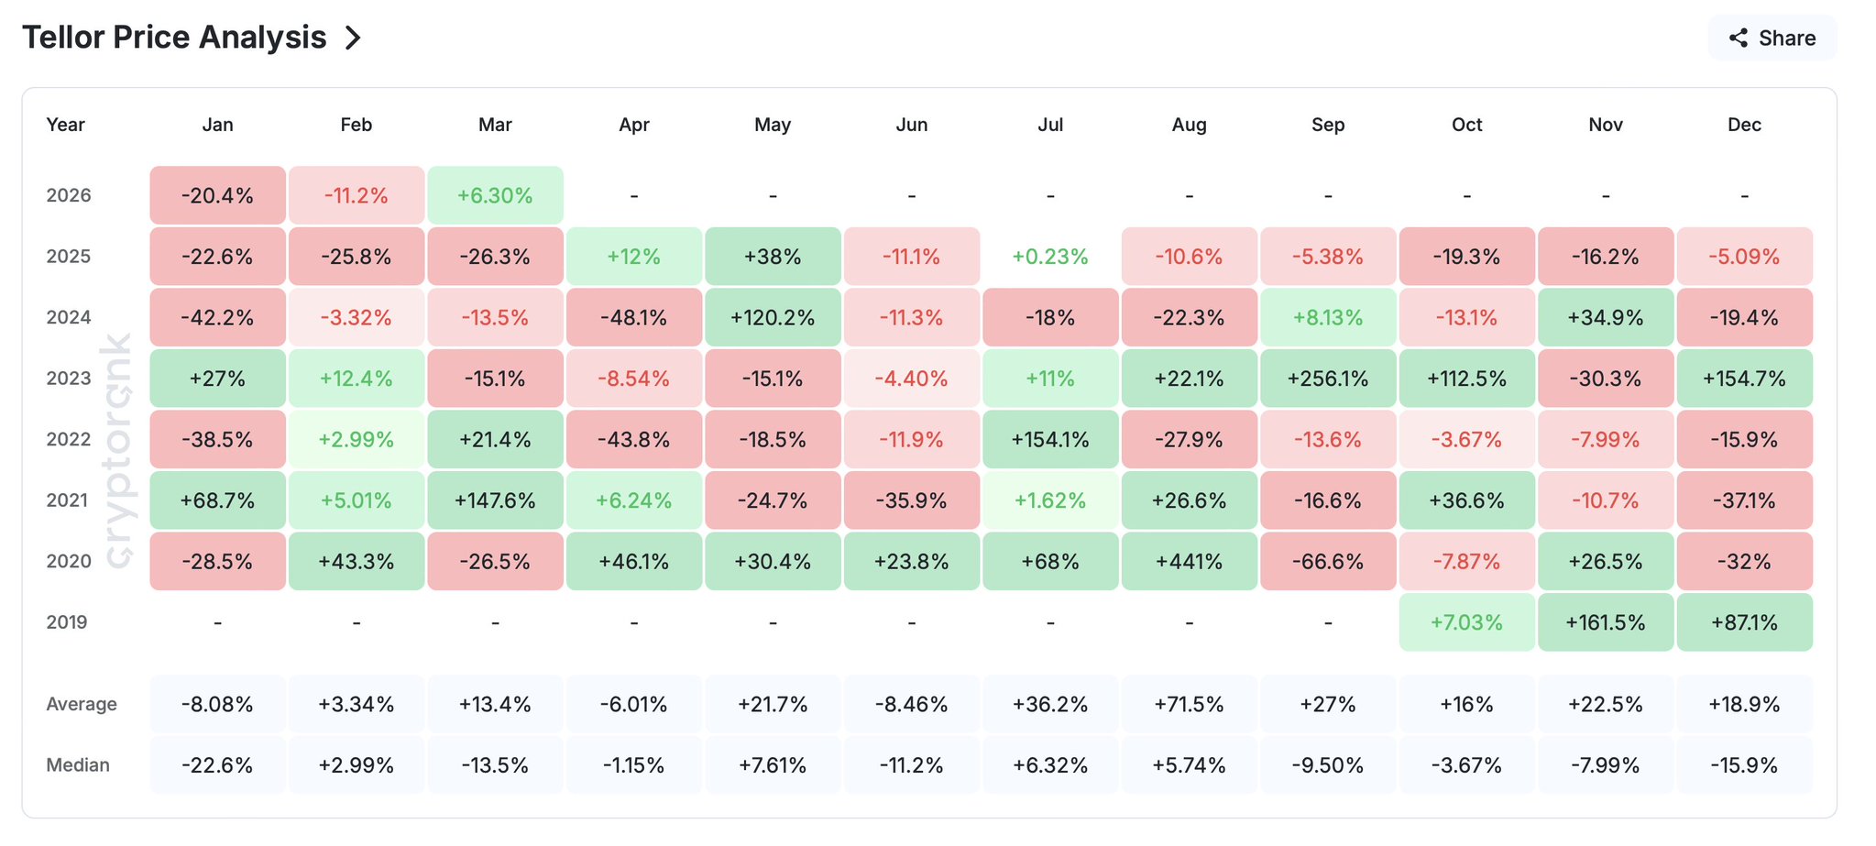Viewport: 1876px width, 846px height.
Task: Click the Share button
Action: click(x=1772, y=38)
